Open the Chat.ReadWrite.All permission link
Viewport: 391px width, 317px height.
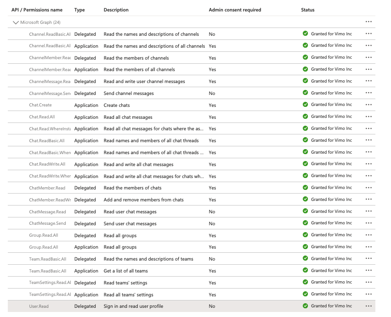pos(47,164)
